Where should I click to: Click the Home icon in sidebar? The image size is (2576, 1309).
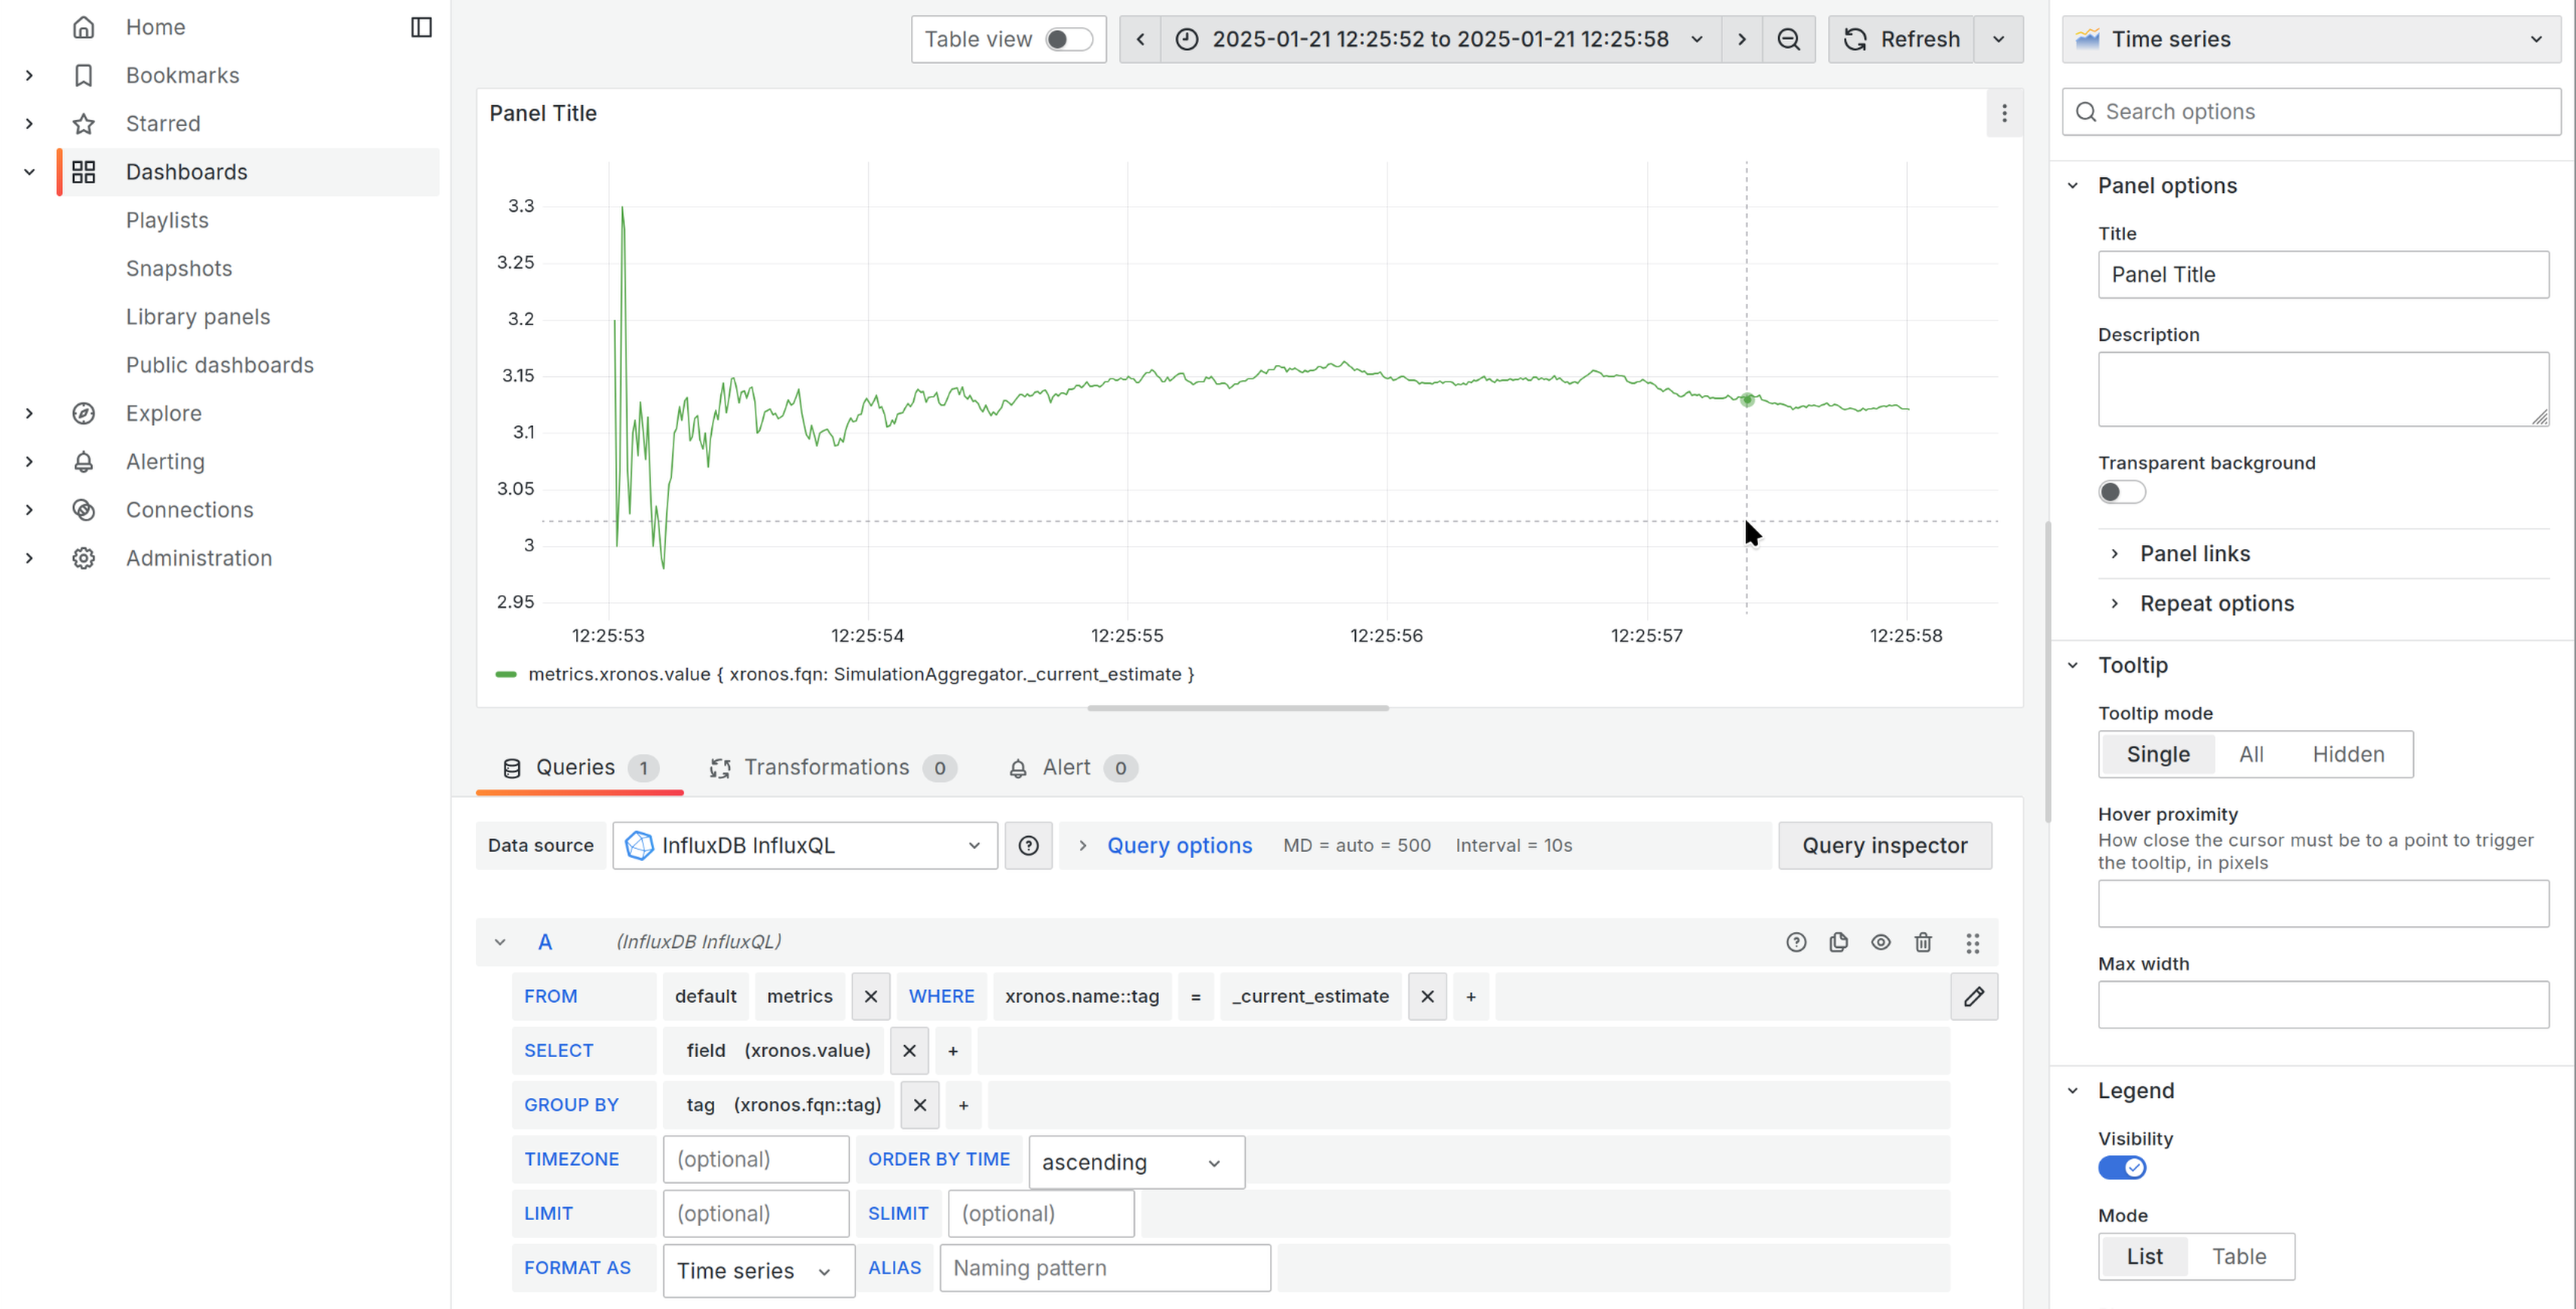coord(84,27)
